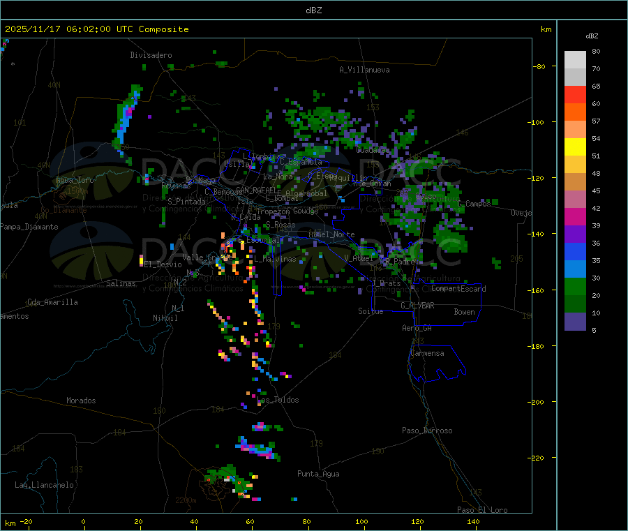Image resolution: width=628 pixels, height=531 pixels.
Task: Click the red 60-65 dBZ legend swatch
Action: pos(575,94)
